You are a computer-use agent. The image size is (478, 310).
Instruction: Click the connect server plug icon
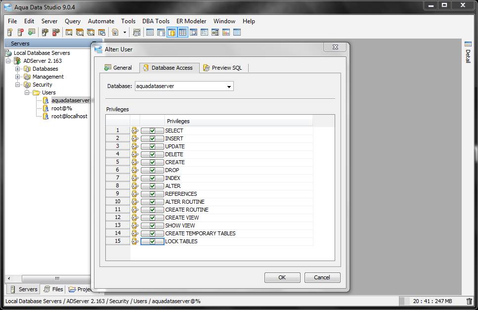[x=45, y=32]
